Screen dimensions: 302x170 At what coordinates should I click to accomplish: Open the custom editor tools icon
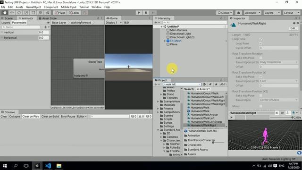tap(48, 13)
